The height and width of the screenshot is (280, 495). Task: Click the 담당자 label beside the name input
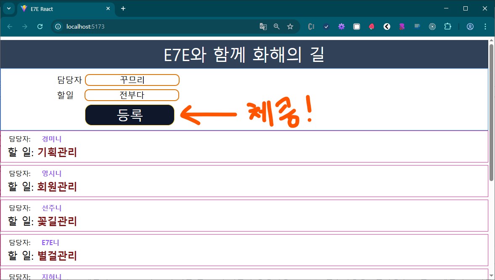pyautogui.click(x=69, y=80)
